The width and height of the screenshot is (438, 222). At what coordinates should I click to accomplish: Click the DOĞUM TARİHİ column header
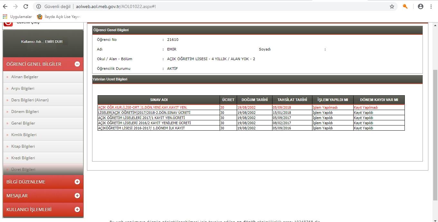(254, 100)
